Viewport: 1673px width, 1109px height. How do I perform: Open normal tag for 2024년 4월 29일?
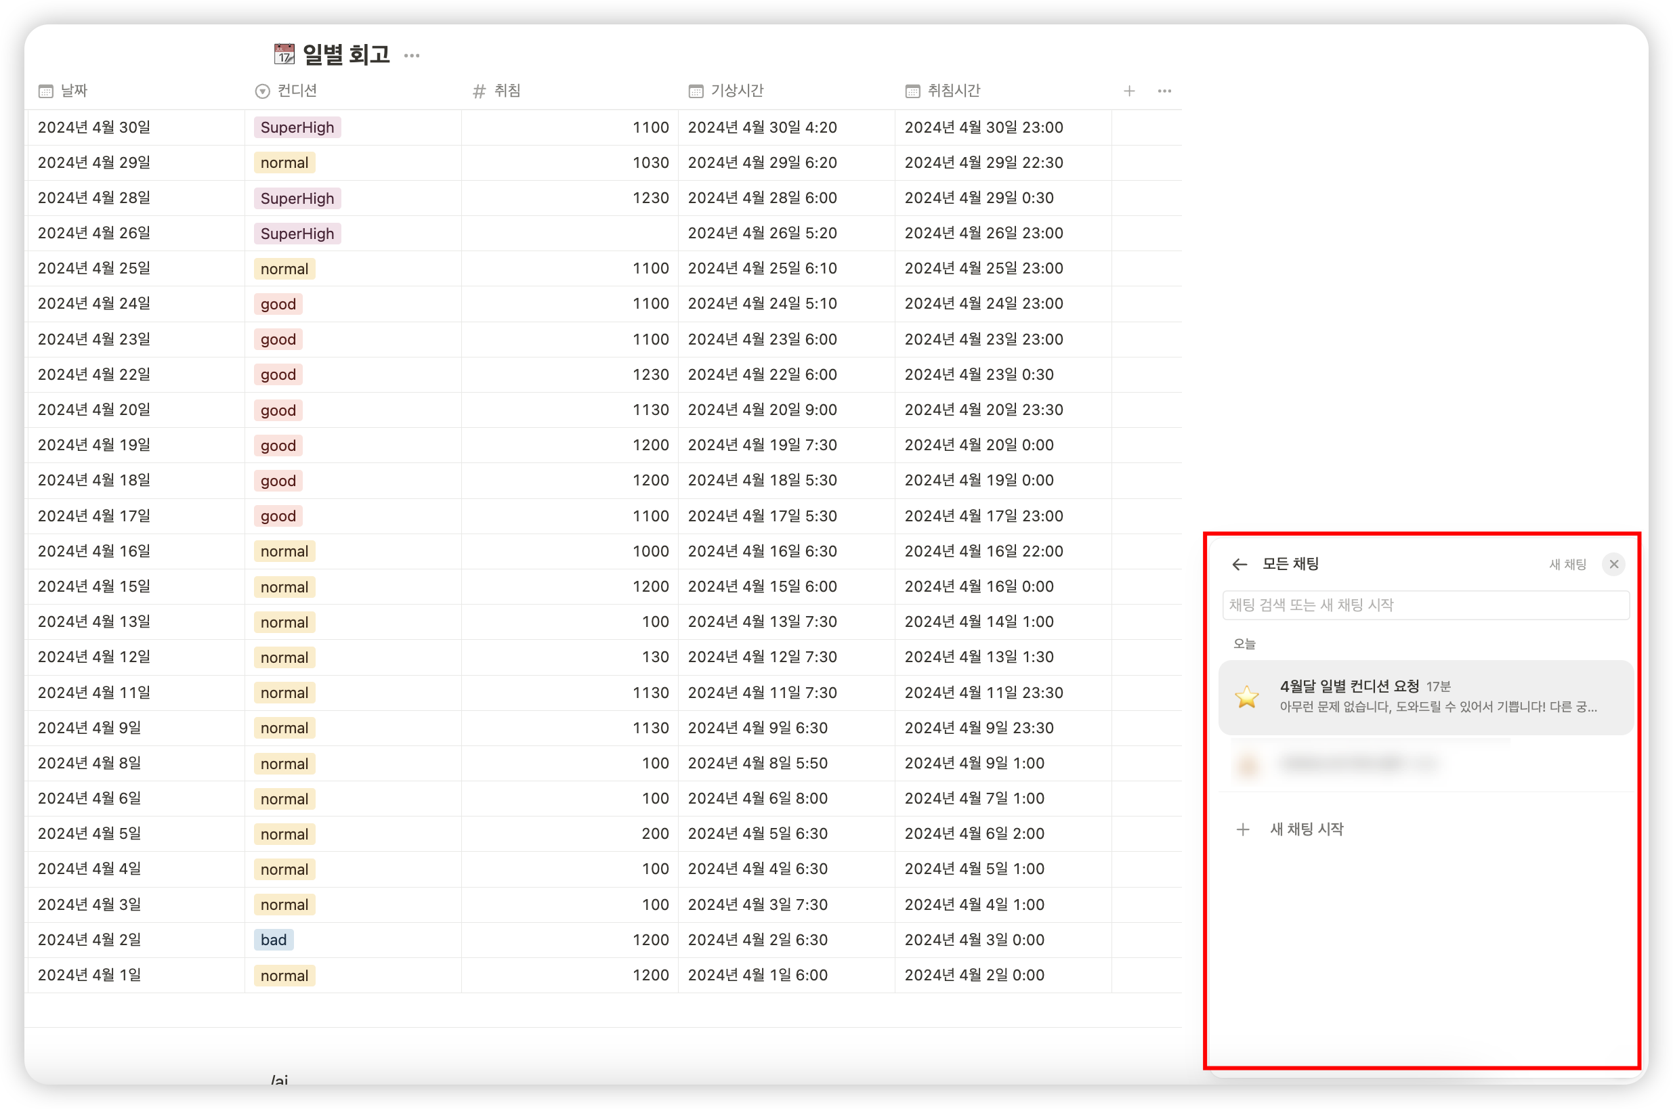coord(284,162)
